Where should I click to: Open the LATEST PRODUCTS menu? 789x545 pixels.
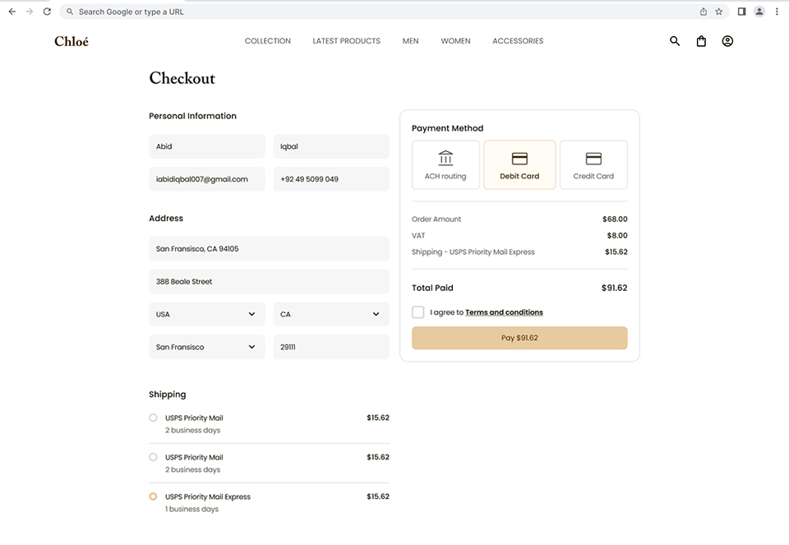[x=346, y=40]
